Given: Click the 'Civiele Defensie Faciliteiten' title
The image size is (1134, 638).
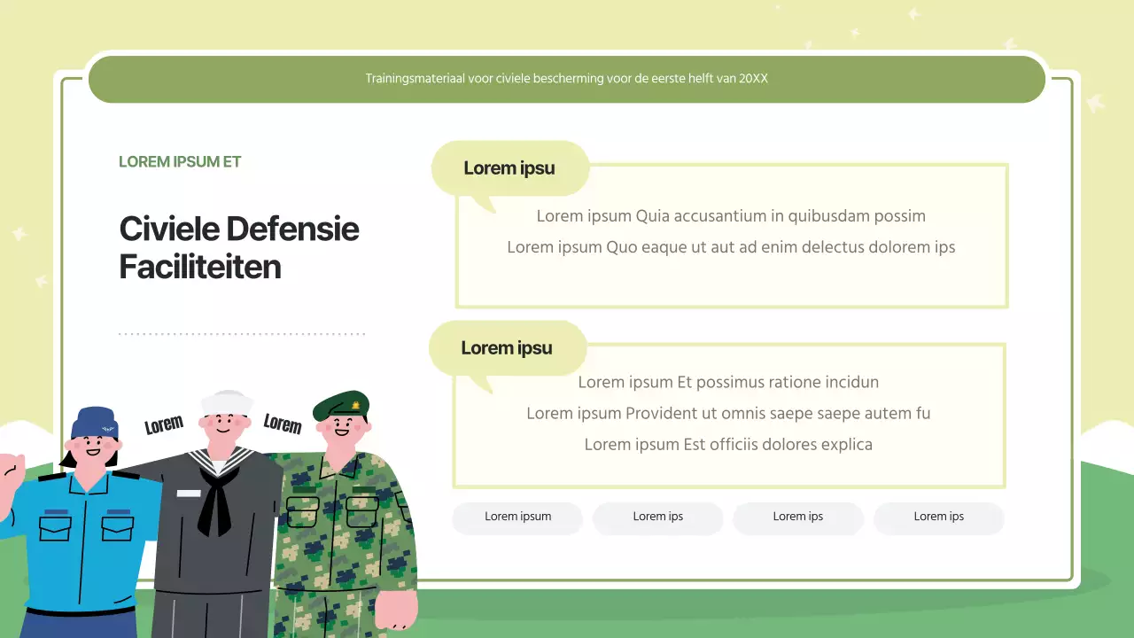Looking at the screenshot, I should [x=239, y=247].
